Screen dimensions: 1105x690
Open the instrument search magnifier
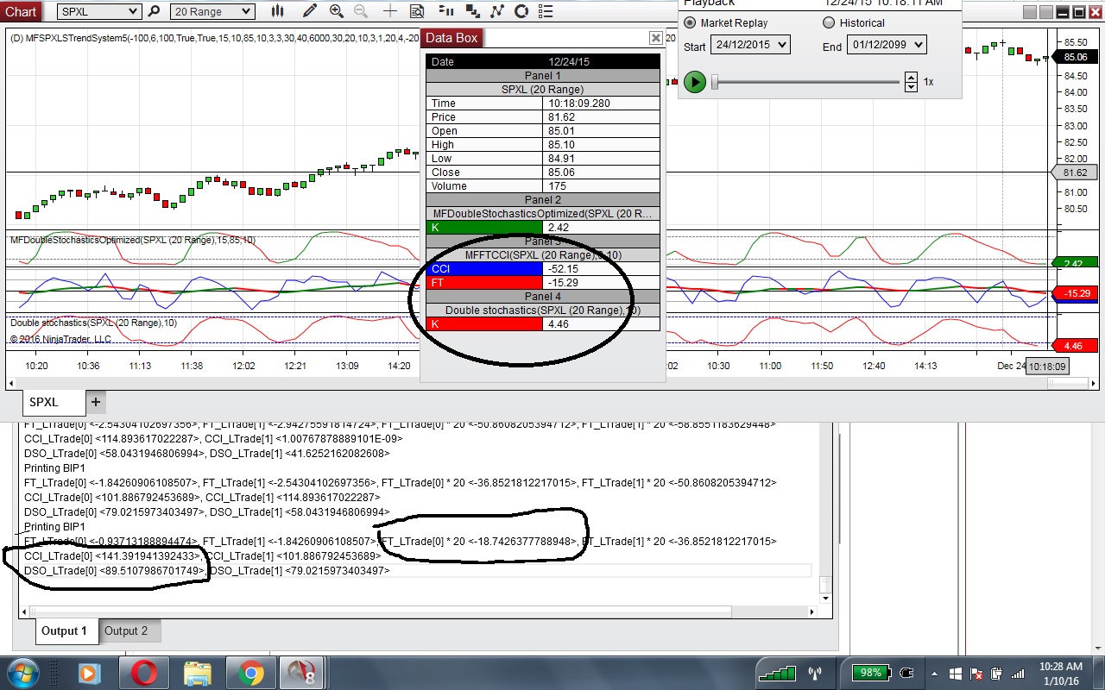(x=155, y=11)
